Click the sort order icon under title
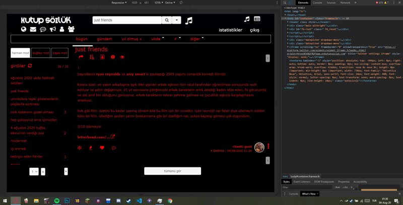This screenshot has height=205, width=403. (92, 57)
